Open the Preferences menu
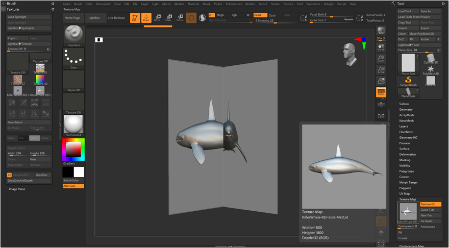Image resolution: width=449 pixels, height=248 pixels. (234, 4)
